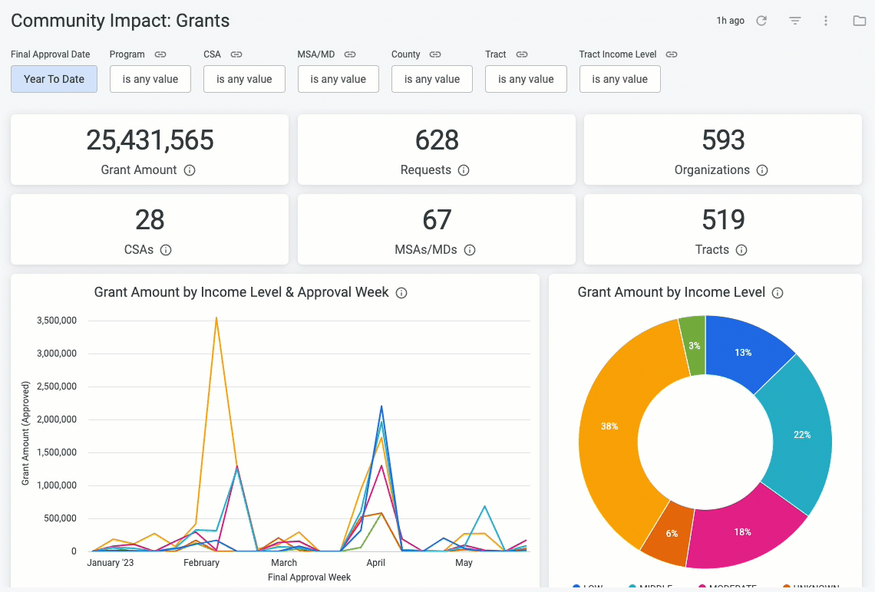Click the Community Impact: Grants title
This screenshot has width=875, height=592.
[x=120, y=21]
